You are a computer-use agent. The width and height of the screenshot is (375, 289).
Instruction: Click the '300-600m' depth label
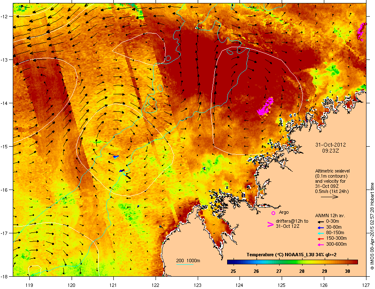336,244
